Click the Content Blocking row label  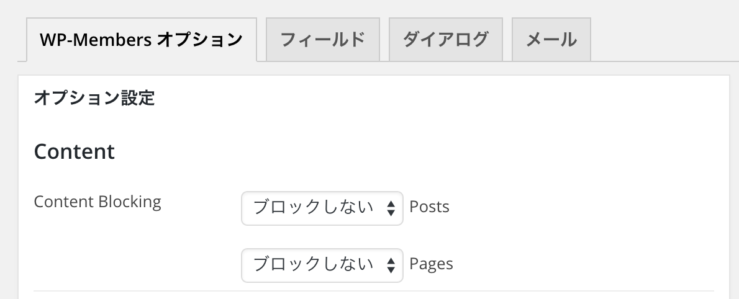(97, 202)
